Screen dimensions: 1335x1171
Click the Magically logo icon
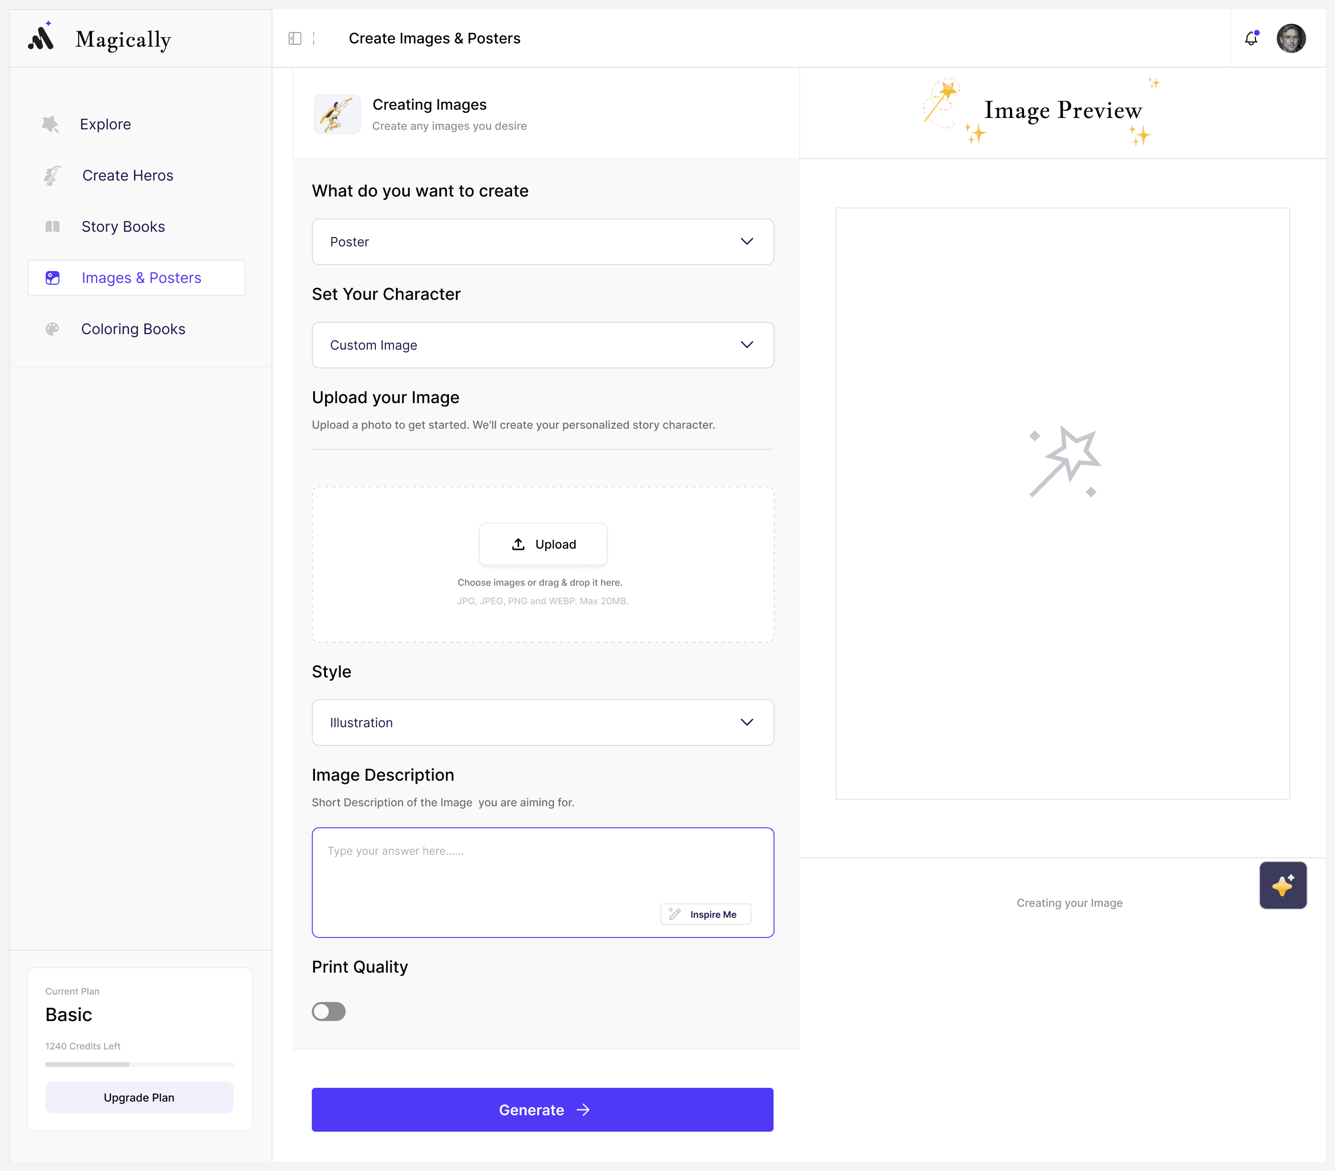41,38
